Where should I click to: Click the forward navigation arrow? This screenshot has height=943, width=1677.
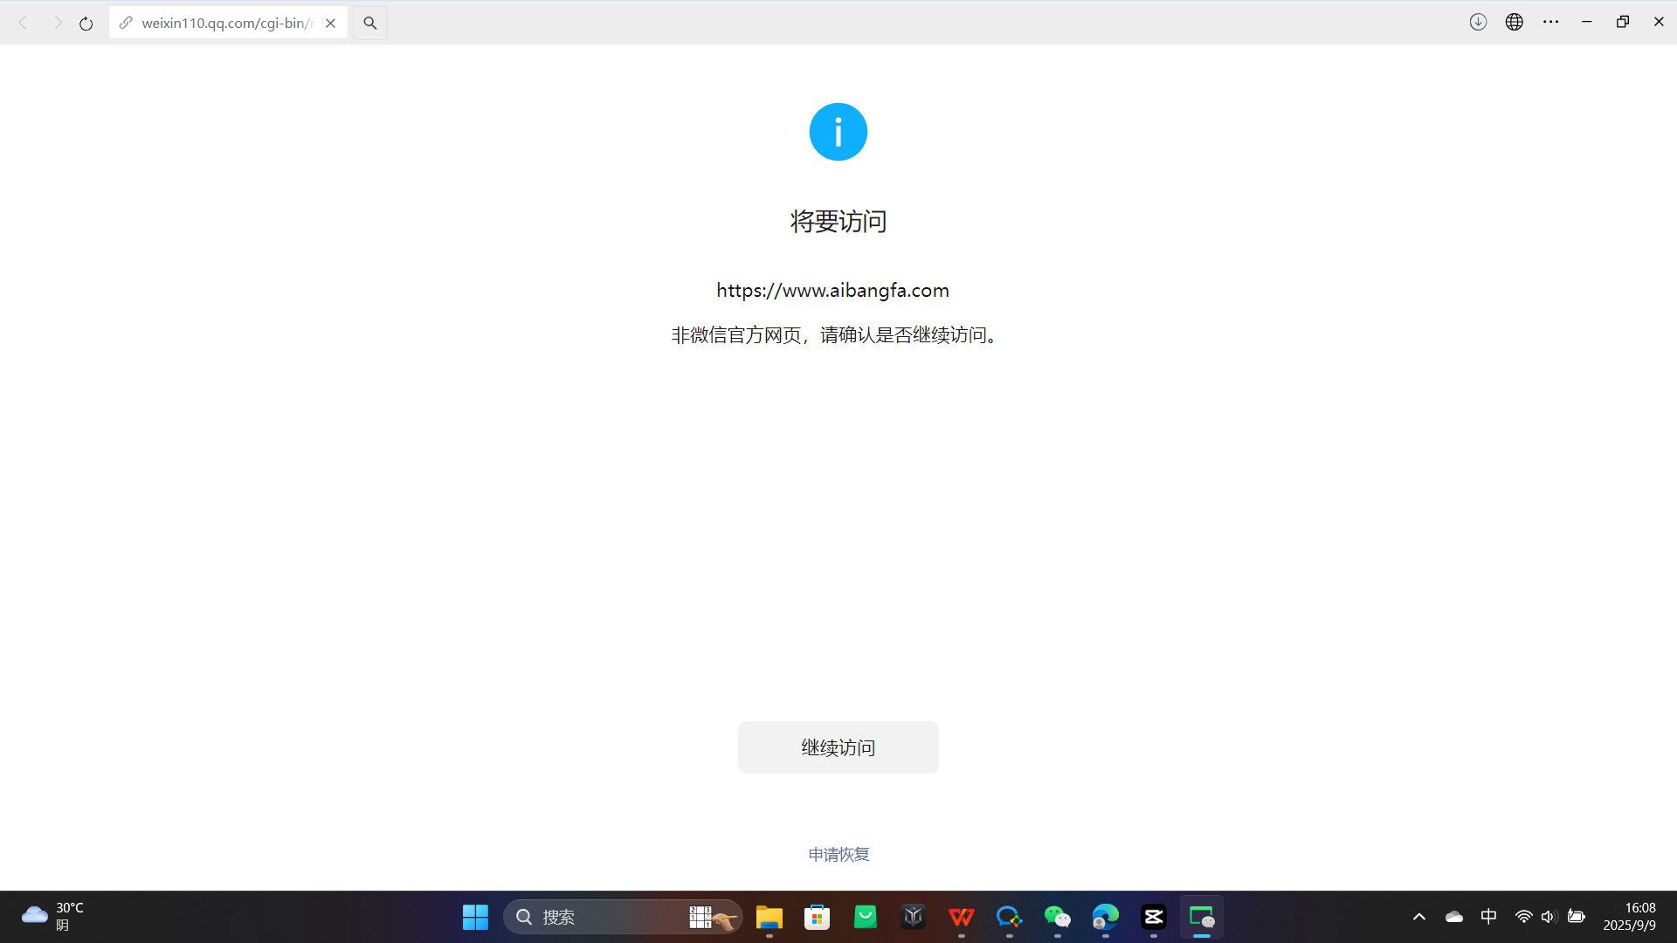57,24
